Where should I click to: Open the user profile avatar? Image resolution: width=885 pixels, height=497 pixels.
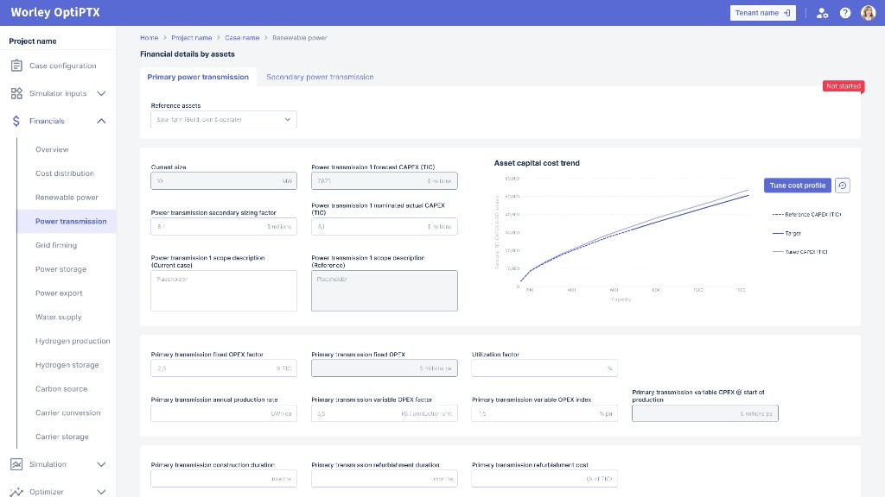click(x=868, y=13)
